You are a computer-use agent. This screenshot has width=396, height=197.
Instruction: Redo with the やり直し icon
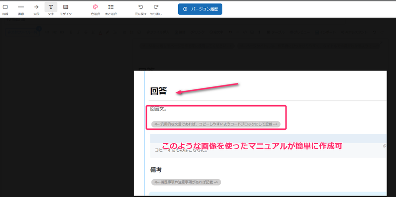coord(156,9)
